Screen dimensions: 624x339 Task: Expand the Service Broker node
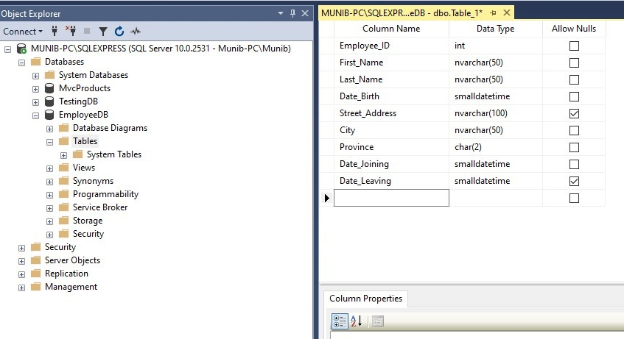49,208
